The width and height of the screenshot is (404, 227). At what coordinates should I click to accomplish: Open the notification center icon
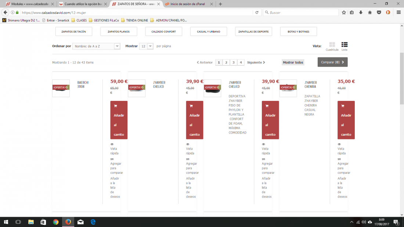click(396, 222)
